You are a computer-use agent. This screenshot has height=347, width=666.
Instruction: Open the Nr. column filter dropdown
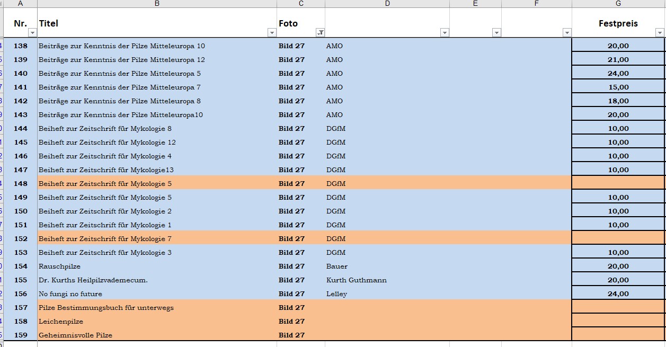pyautogui.click(x=32, y=33)
